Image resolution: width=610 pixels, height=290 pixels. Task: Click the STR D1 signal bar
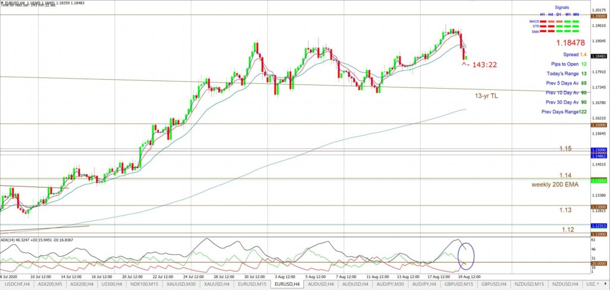pyautogui.click(x=559, y=26)
